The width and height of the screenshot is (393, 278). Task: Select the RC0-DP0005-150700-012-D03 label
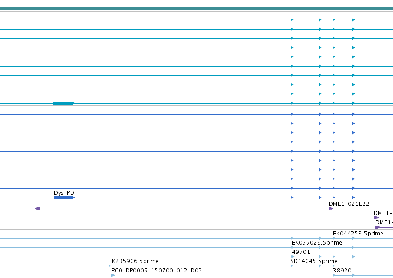coord(157,271)
